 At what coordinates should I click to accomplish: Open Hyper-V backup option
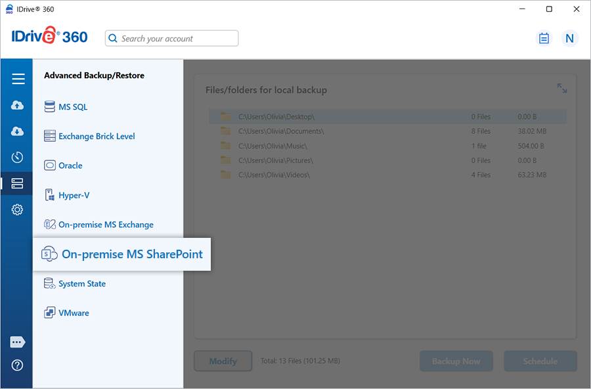(74, 195)
